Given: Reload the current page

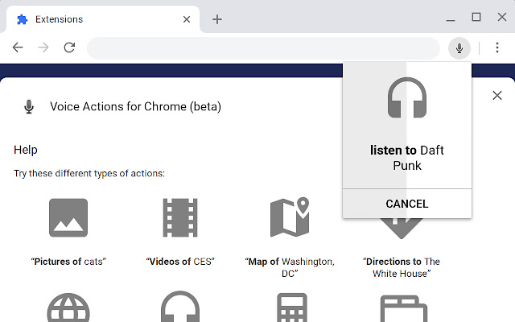Looking at the screenshot, I should pyautogui.click(x=69, y=48).
